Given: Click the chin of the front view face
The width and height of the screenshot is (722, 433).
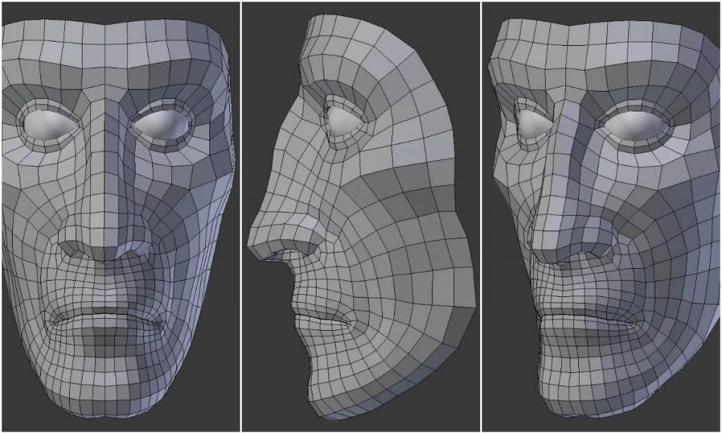Looking at the screenshot, I should 106,395.
